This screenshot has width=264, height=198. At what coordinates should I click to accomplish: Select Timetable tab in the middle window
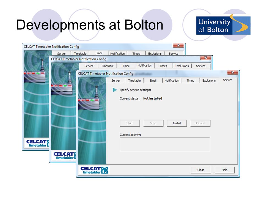pyautogui.click(x=108, y=66)
